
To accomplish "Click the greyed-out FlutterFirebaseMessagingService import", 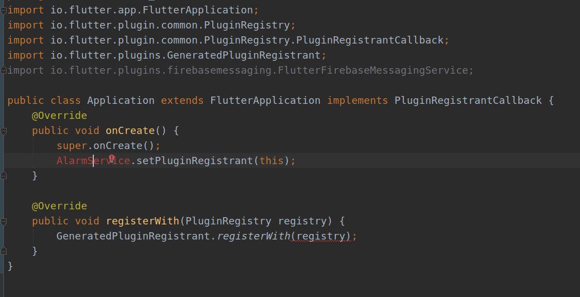I will coord(240,70).
